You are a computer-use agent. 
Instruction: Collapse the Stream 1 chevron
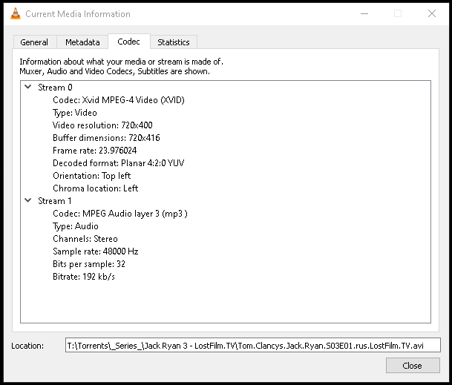(28, 200)
